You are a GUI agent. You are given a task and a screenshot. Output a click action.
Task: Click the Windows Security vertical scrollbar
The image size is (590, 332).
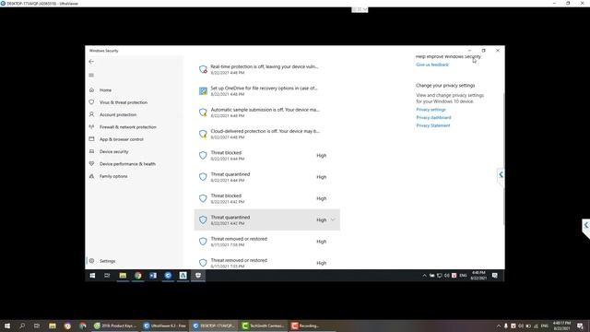click(503, 158)
